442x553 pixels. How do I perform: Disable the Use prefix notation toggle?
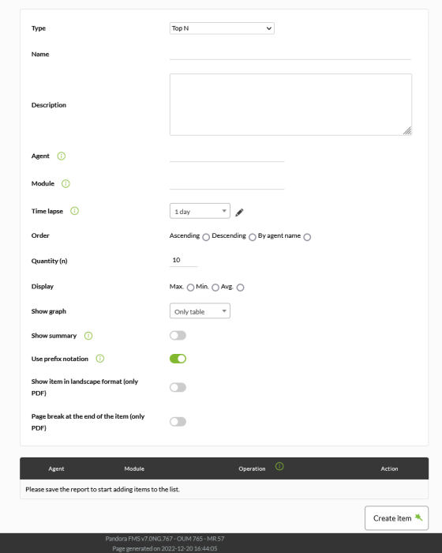178,359
